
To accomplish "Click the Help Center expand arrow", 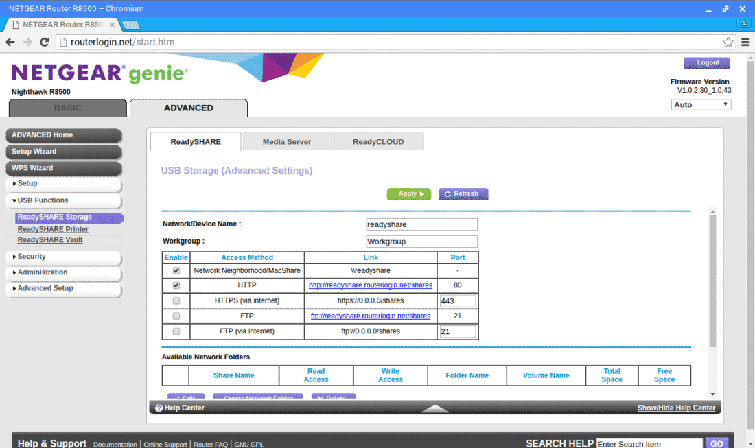I will tap(434, 408).
